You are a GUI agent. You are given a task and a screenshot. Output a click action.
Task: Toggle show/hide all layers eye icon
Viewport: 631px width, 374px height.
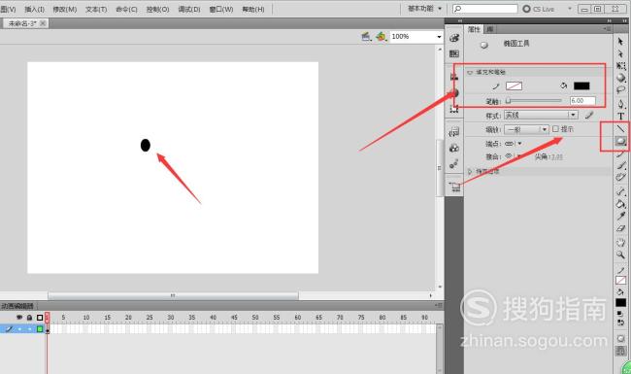pyautogui.click(x=18, y=318)
